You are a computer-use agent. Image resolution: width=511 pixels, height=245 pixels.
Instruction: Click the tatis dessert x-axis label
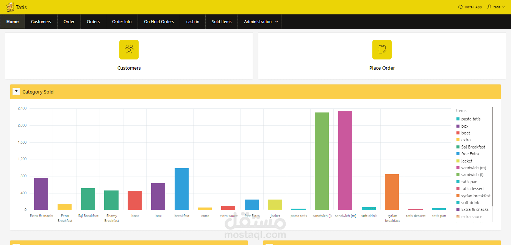(416, 216)
